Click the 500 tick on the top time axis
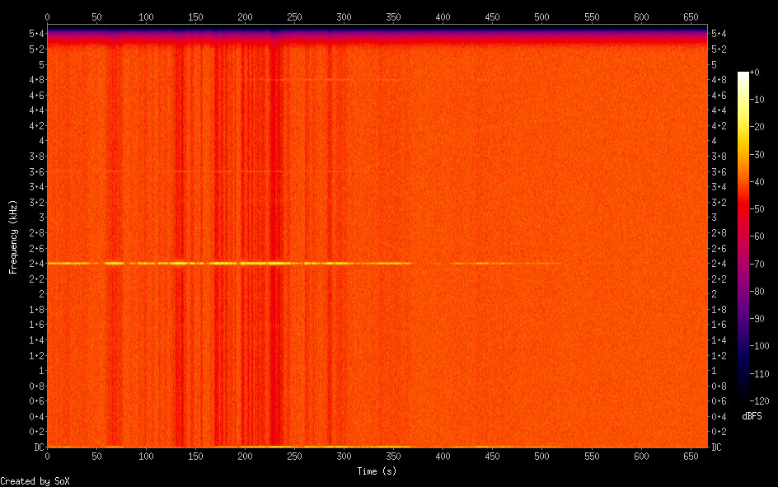The height and width of the screenshot is (487, 778). pyautogui.click(x=541, y=16)
